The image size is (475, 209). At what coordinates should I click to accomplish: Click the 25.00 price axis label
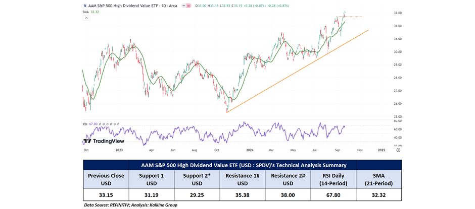click(x=398, y=116)
